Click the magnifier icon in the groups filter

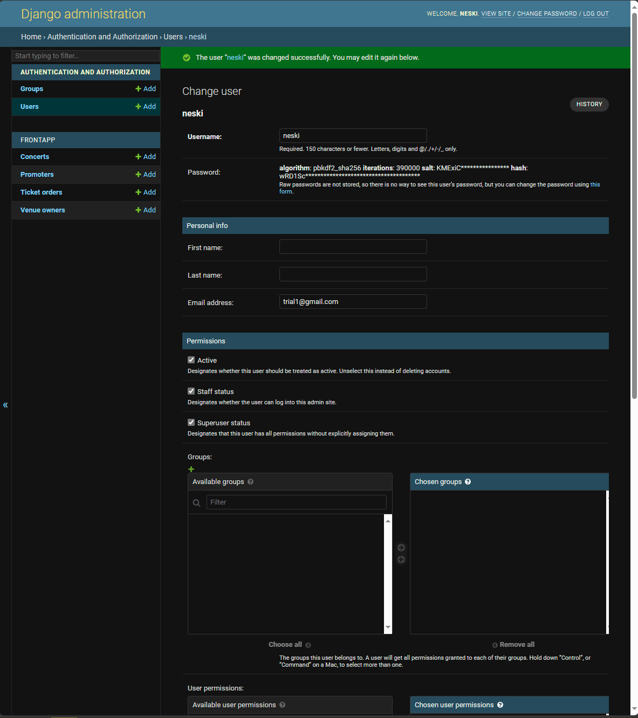click(x=196, y=502)
